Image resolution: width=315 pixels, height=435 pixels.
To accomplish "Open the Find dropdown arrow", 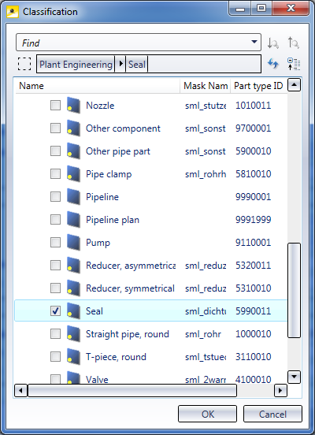I will coord(254,43).
